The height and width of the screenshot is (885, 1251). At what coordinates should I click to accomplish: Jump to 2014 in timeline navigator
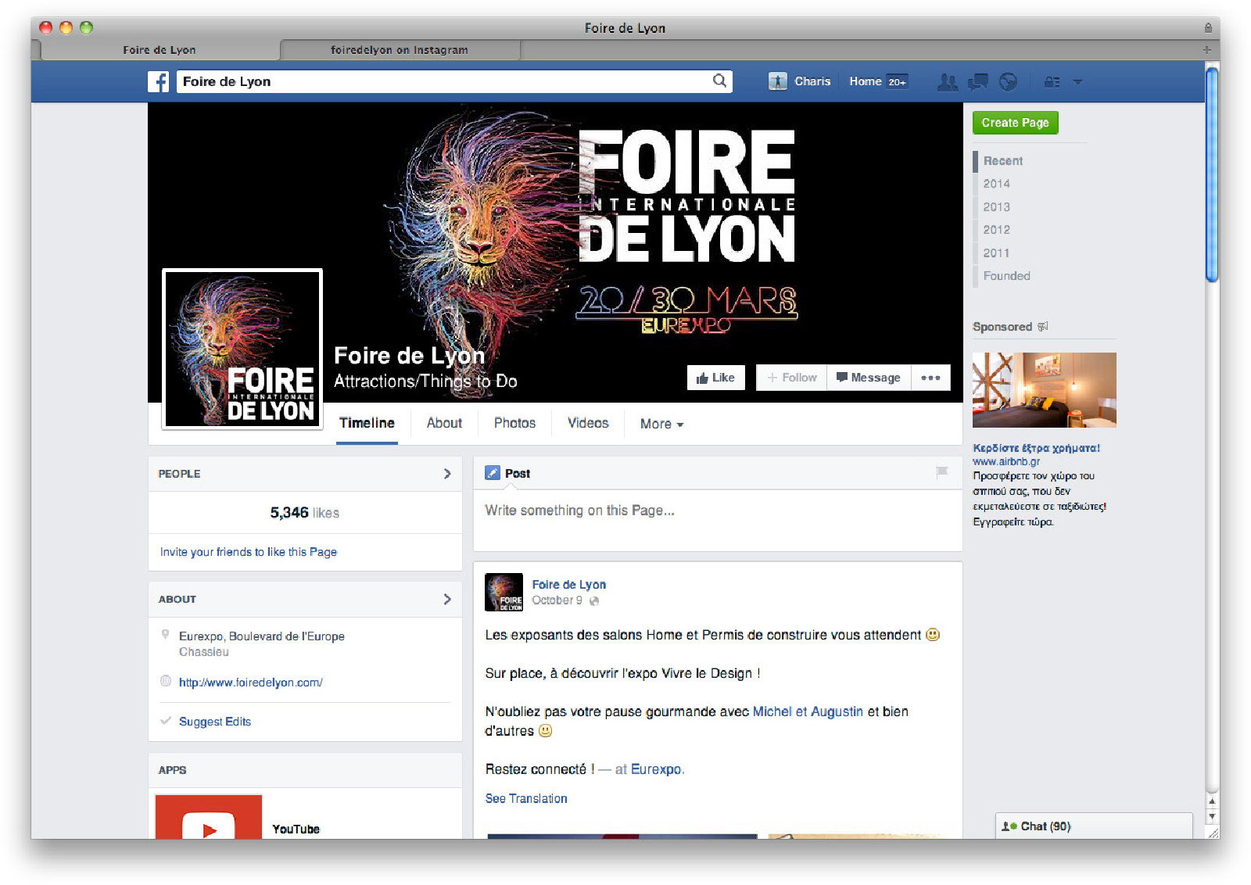[x=997, y=184]
